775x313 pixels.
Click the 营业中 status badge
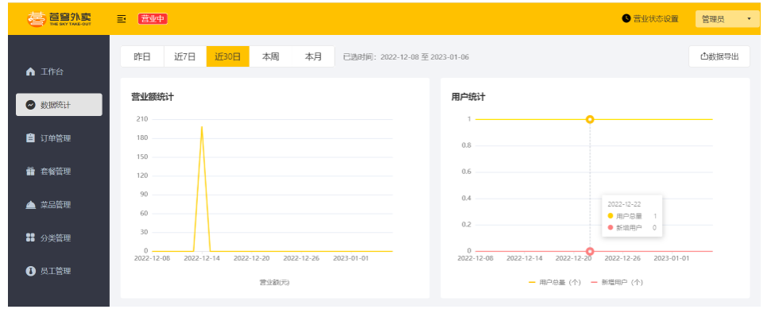(153, 19)
